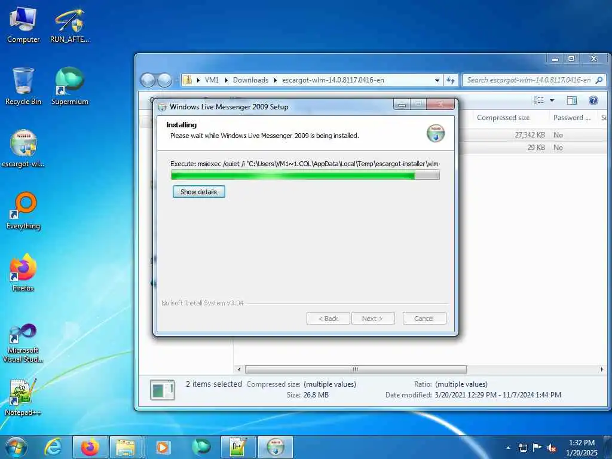Click the search magnifier icon in Explorer
Viewport: 612px width, 459px height.
[599, 80]
